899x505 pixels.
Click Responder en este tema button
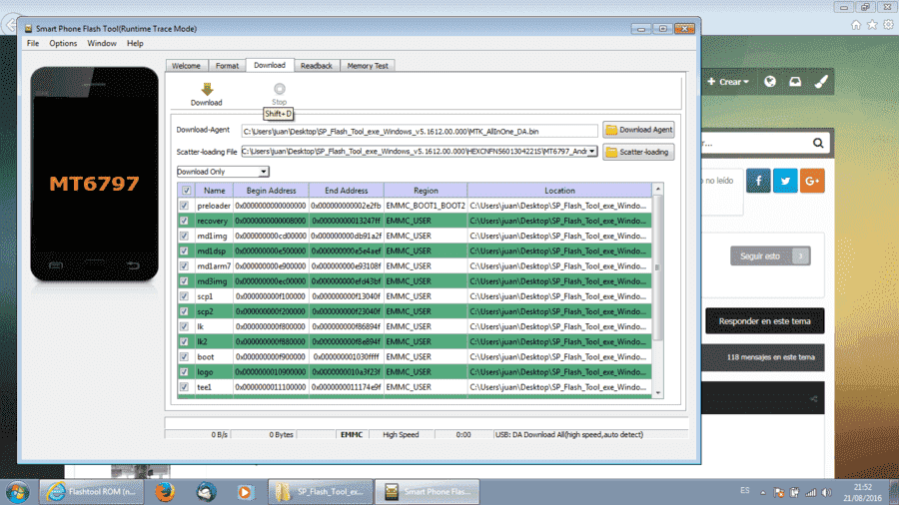point(764,321)
